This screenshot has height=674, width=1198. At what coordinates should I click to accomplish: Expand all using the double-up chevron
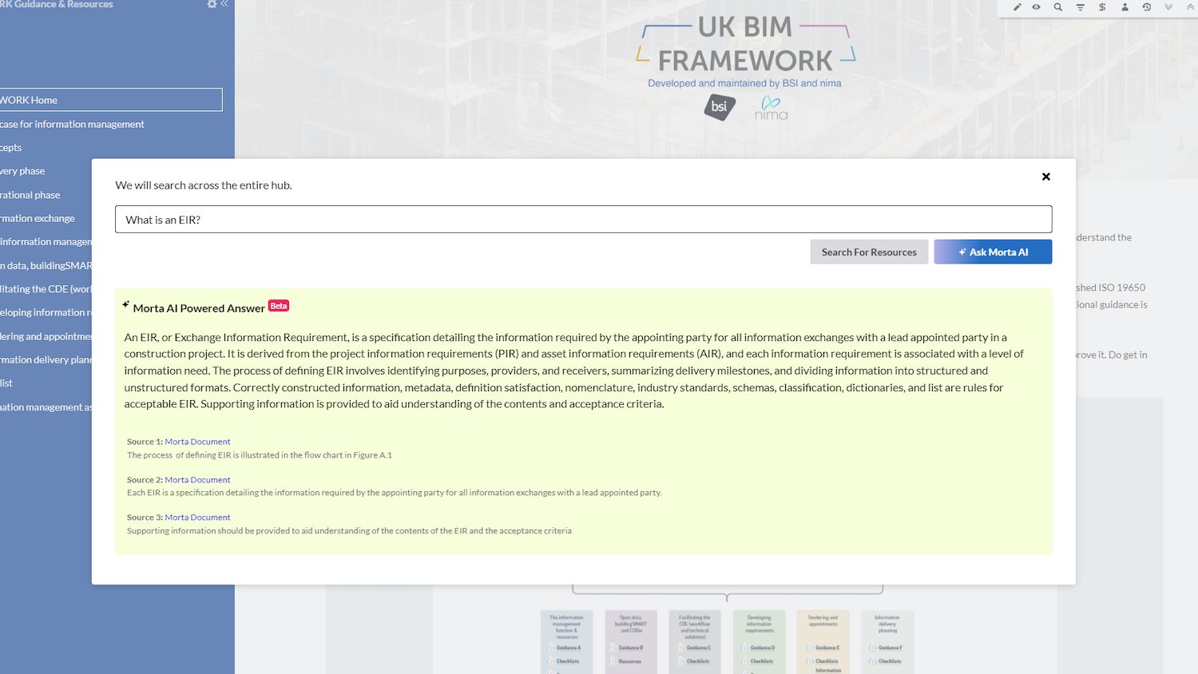coord(1188,6)
